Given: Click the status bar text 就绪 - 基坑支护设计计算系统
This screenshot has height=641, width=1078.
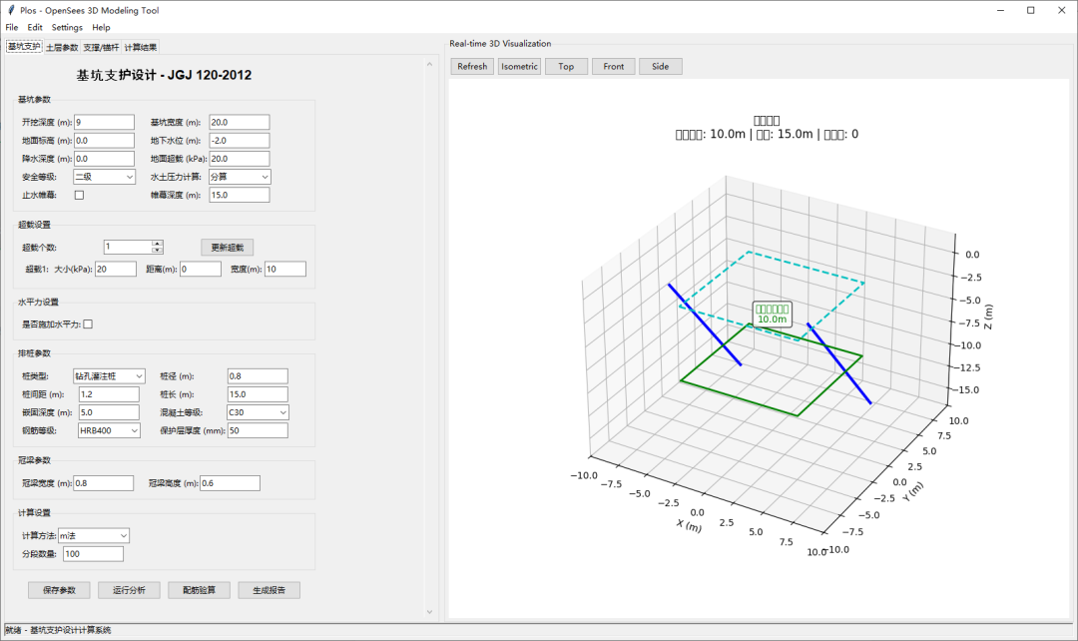Looking at the screenshot, I should pos(58,630).
